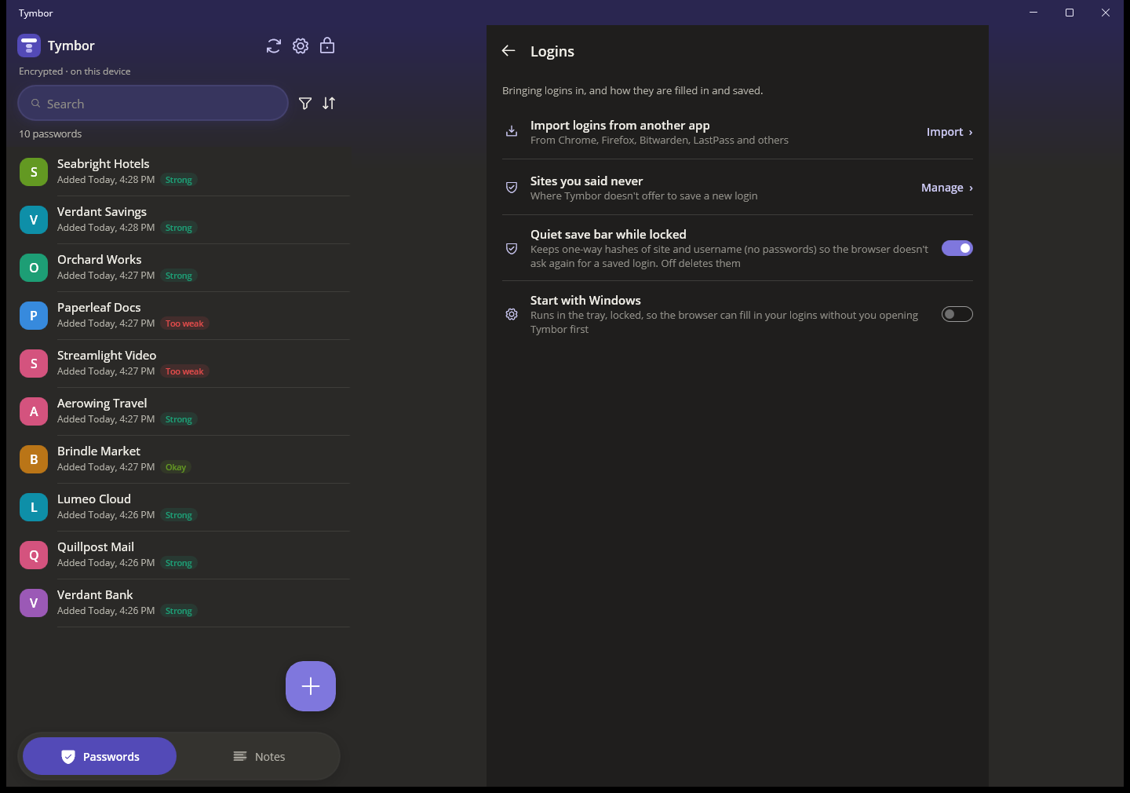Click the Paperleaf Docs P avatar
The height and width of the screenshot is (793, 1130).
34,316
